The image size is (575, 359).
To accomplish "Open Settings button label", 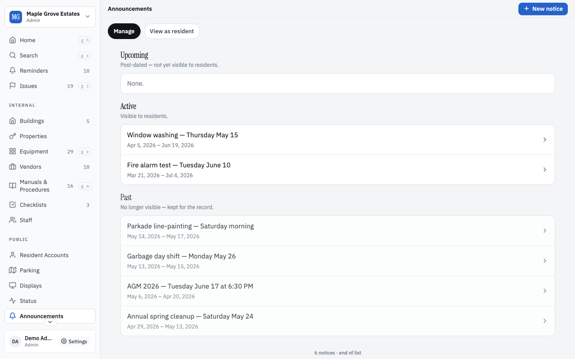I will 78,341.
